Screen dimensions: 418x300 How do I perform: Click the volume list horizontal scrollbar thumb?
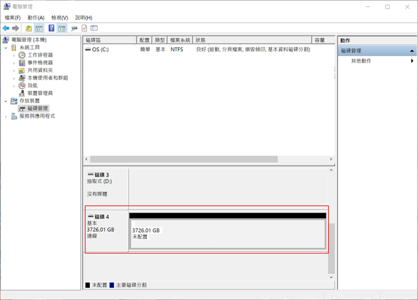184,159
